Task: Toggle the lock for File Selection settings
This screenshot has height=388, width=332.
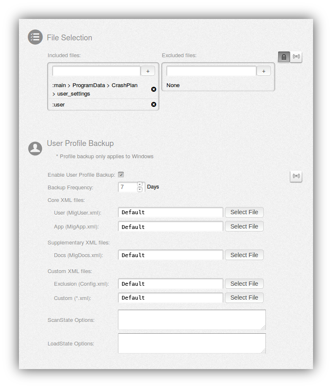Action: click(284, 57)
